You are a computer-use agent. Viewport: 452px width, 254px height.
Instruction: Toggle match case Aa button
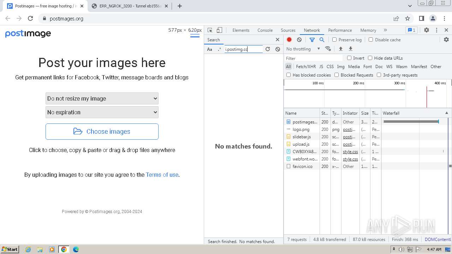(210, 49)
